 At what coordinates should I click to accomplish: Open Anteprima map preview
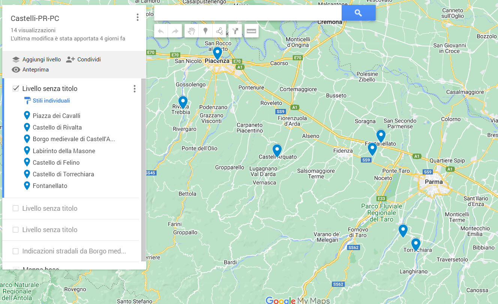pyautogui.click(x=30, y=70)
